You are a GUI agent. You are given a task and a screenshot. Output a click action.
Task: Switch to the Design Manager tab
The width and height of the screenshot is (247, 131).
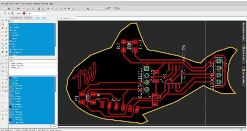pyautogui.click(x=16, y=18)
